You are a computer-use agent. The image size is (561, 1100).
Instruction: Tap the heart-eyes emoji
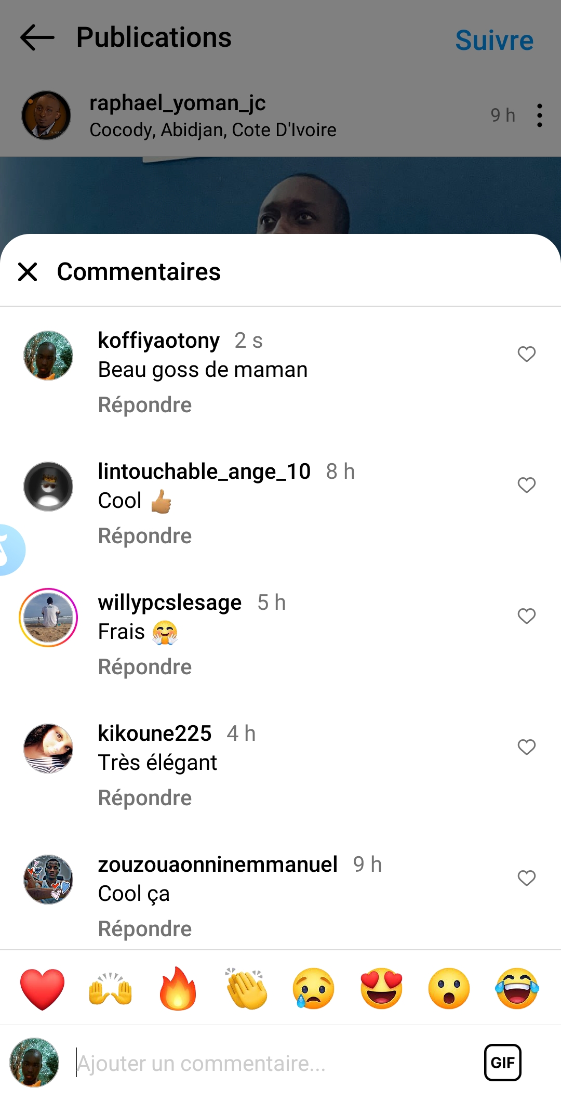tap(381, 989)
